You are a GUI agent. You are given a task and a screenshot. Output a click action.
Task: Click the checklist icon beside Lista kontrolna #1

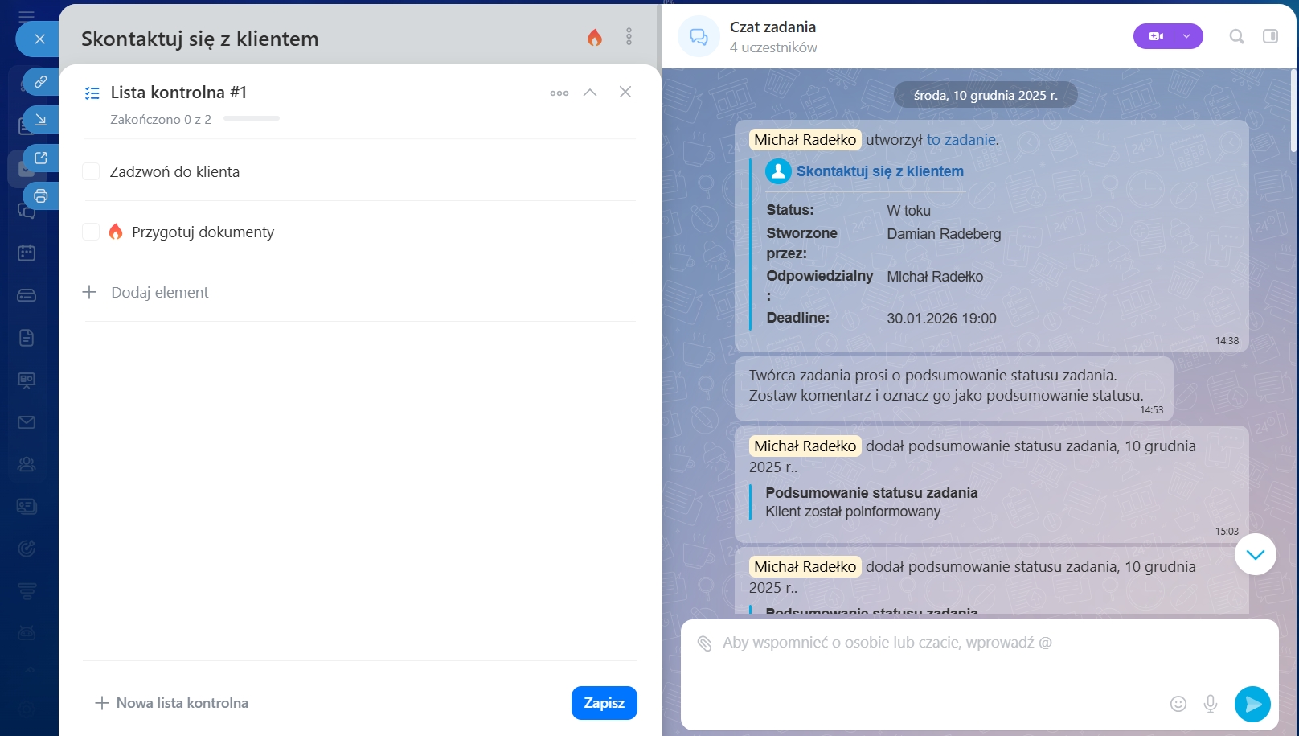coord(92,93)
